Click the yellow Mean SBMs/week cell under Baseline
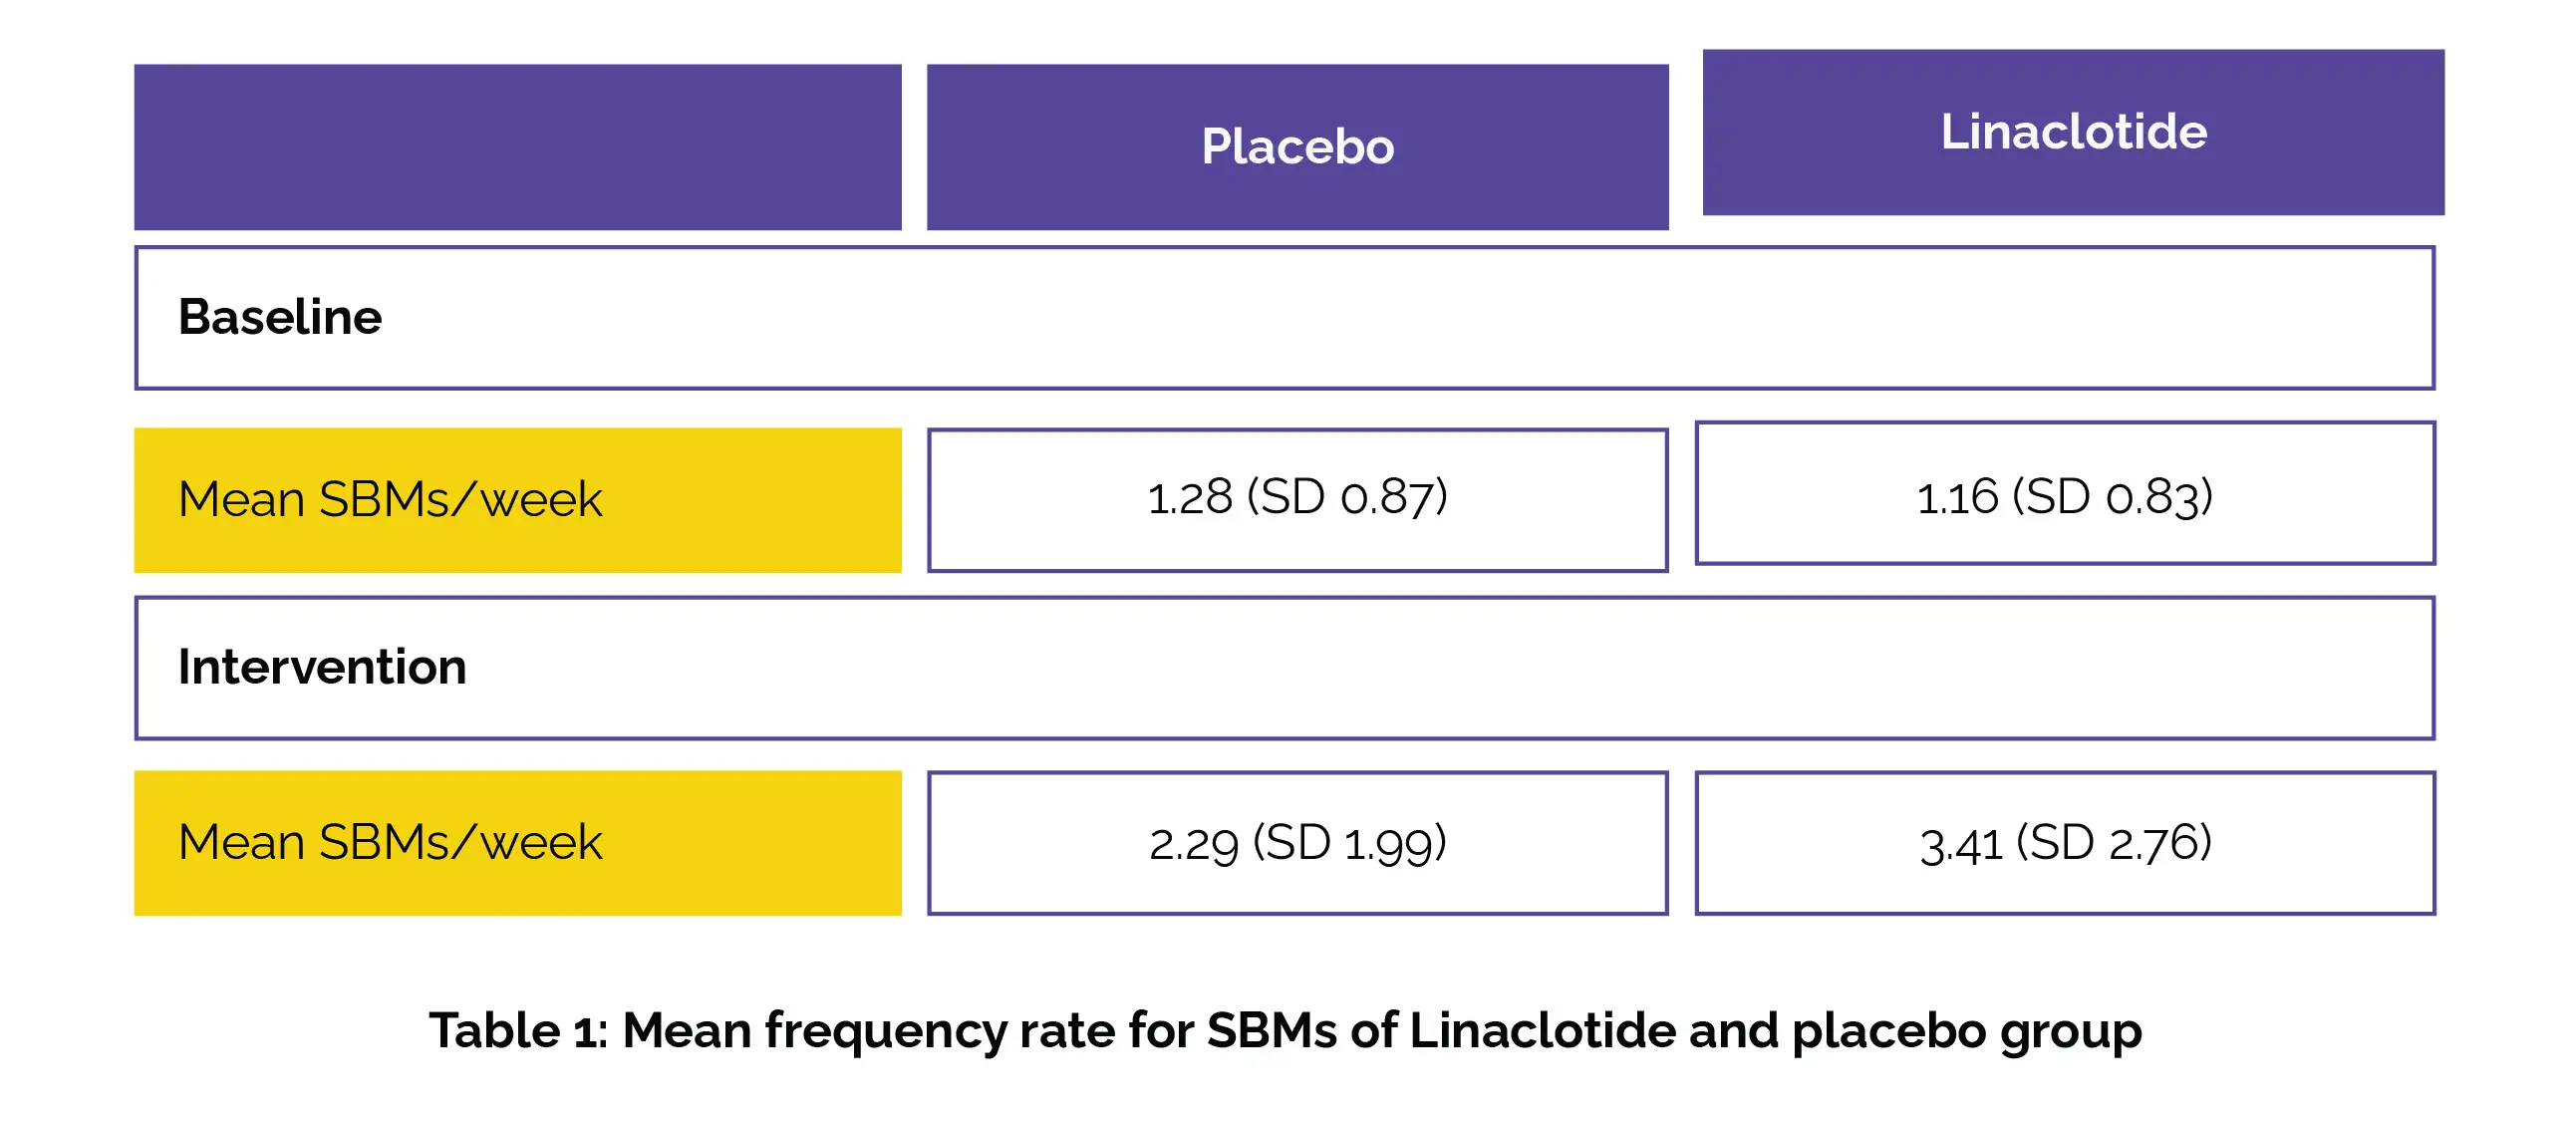The width and height of the screenshot is (2571, 1121). pyautogui.click(x=517, y=499)
